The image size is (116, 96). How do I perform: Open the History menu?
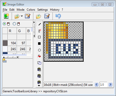55,10
